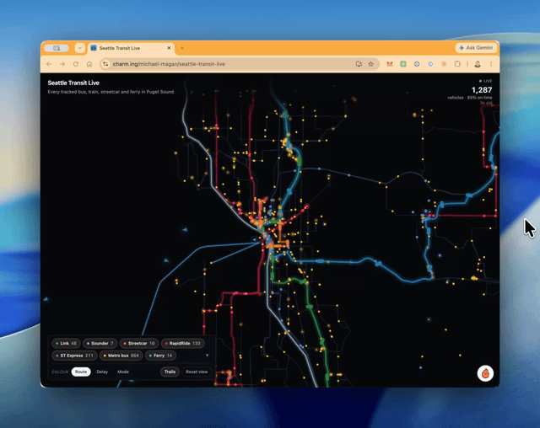The height and width of the screenshot is (428, 540).
Task: Toggle the Trails display
Action: (x=170, y=372)
